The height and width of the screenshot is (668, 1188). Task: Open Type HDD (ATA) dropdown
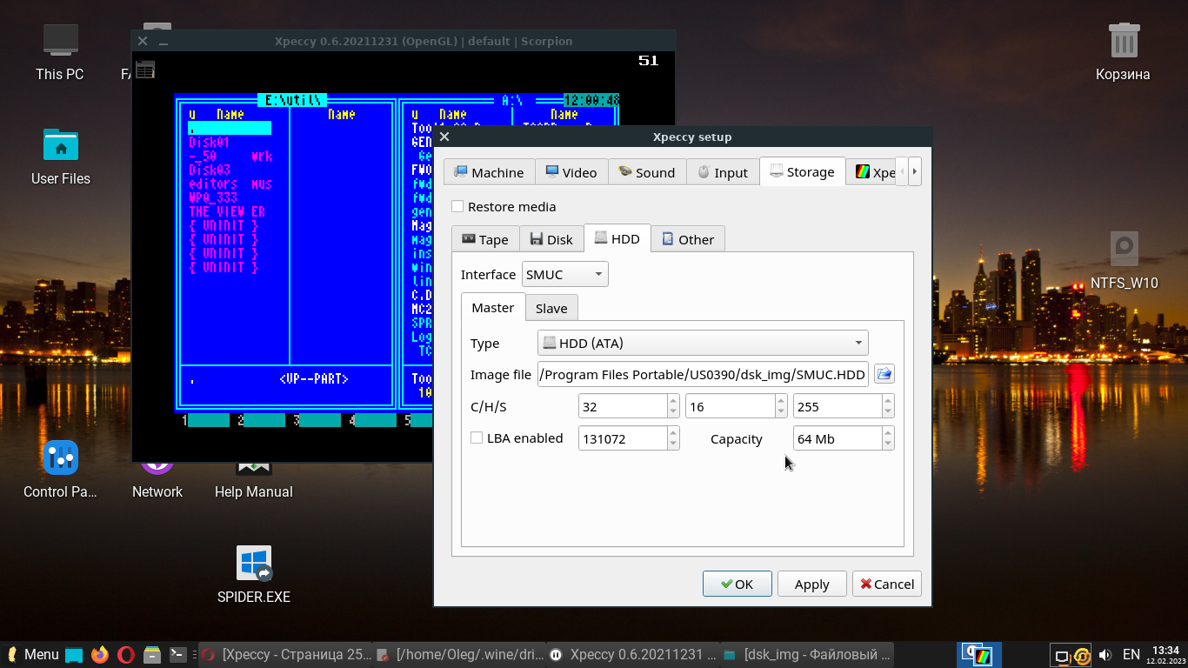pyautogui.click(x=703, y=343)
